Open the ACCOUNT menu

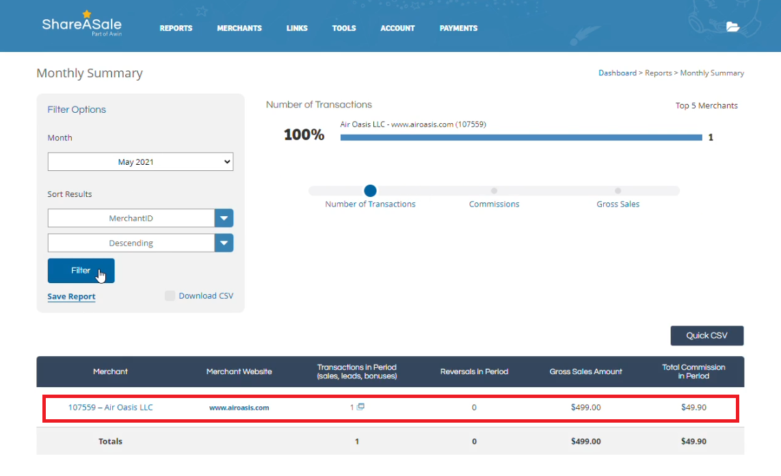click(397, 28)
